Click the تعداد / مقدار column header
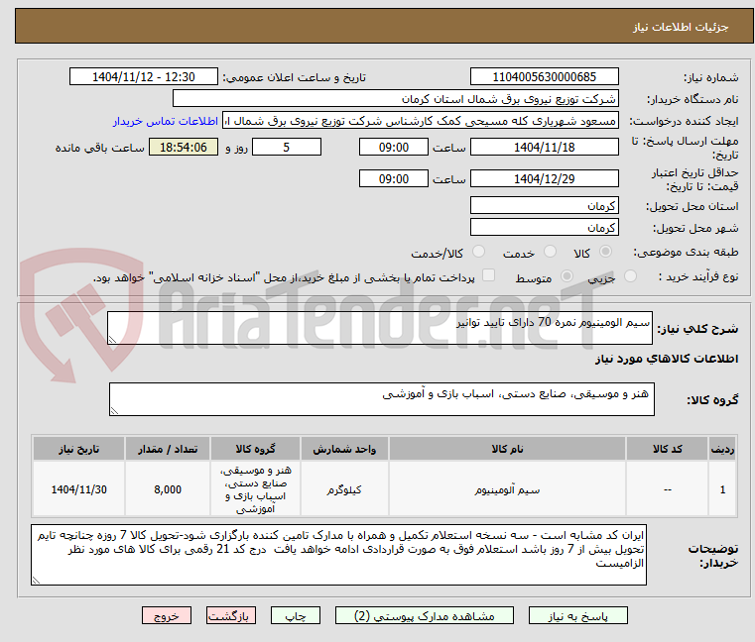Viewport: 755px width, 642px height. click(x=168, y=449)
